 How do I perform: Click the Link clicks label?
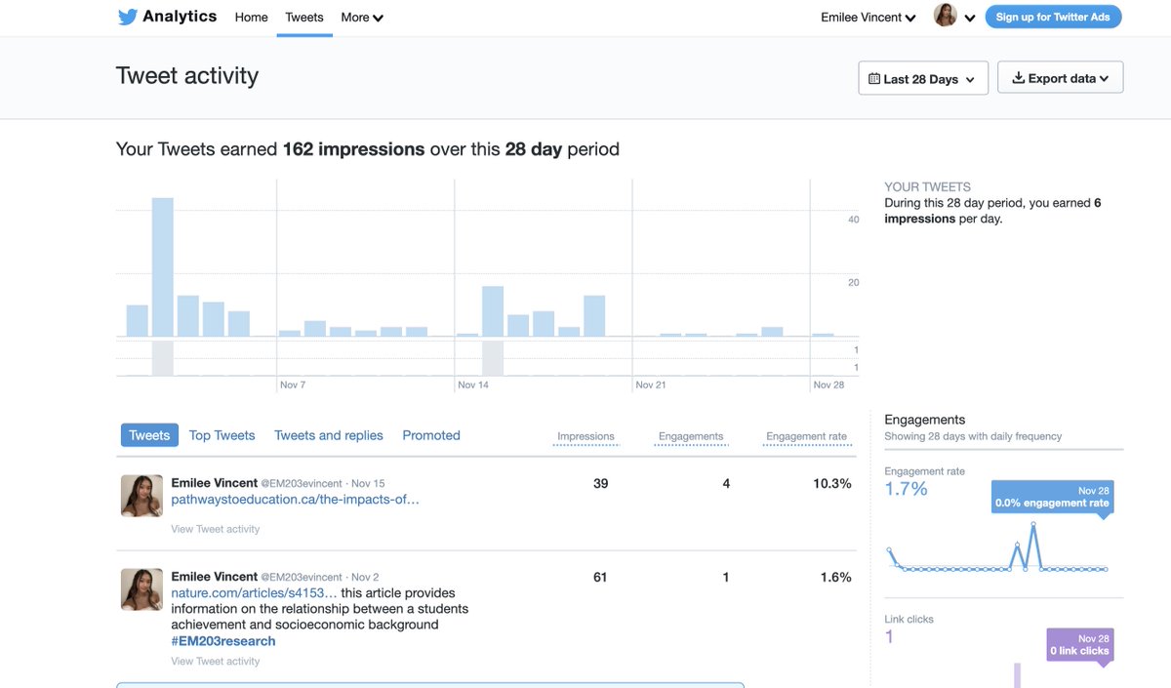click(x=909, y=619)
